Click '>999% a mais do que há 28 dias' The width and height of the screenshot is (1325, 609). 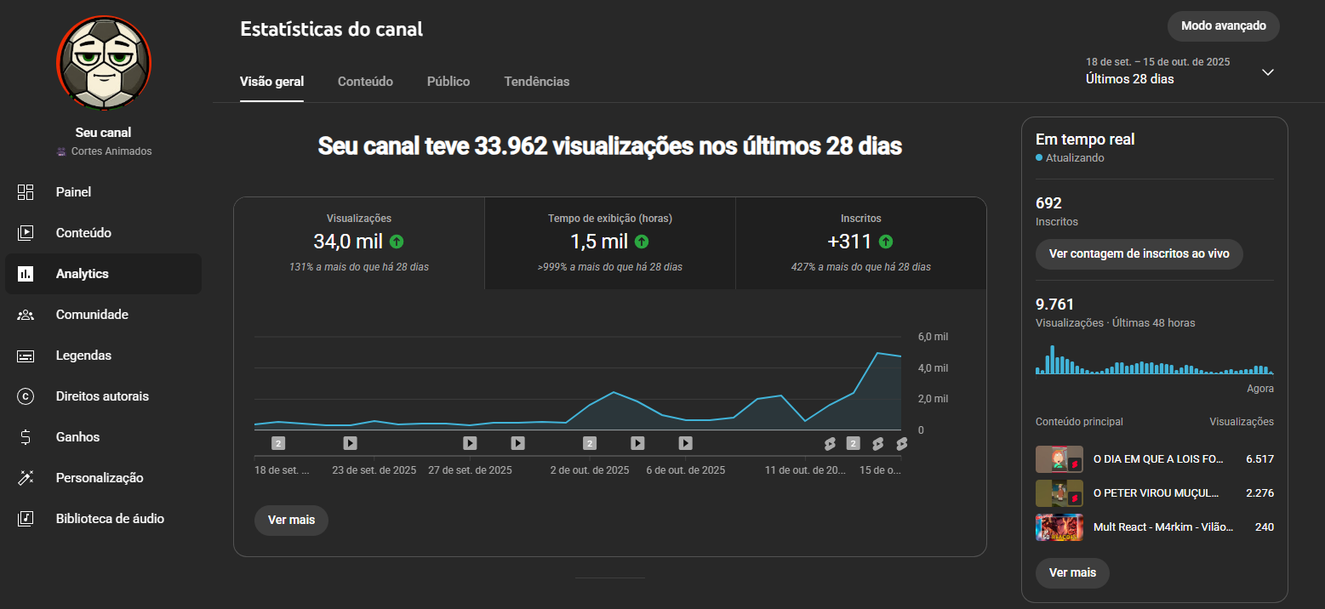click(610, 267)
